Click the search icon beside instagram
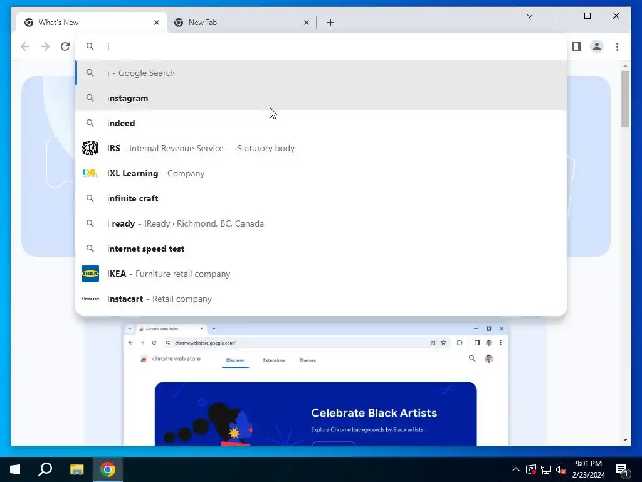Viewport: 642px width, 482px height. [90, 98]
